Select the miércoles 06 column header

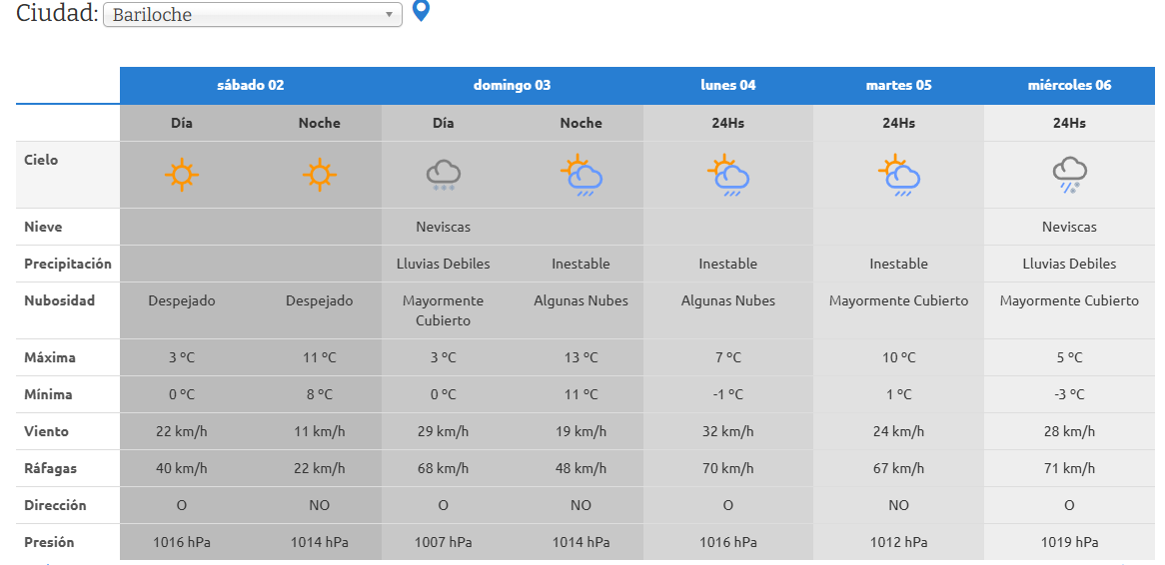(x=1069, y=85)
